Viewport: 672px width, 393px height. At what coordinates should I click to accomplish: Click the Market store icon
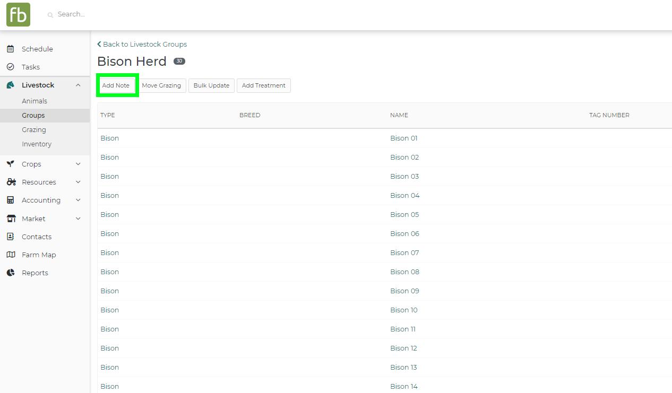[11, 219]
